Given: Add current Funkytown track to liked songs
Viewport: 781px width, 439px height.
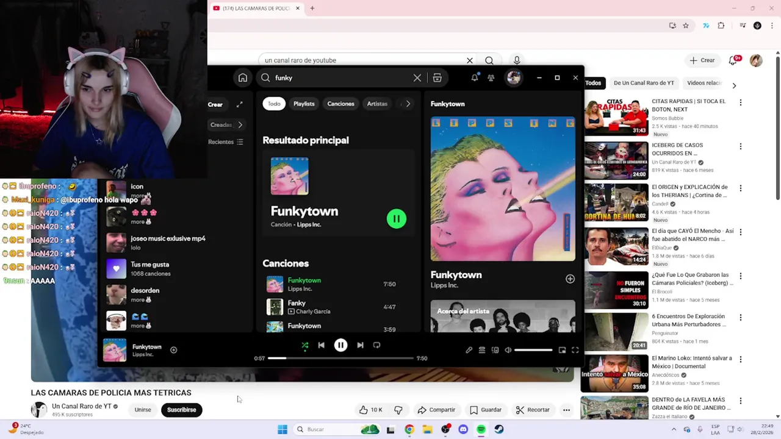Looking at the screenshot, I should 173,350.
